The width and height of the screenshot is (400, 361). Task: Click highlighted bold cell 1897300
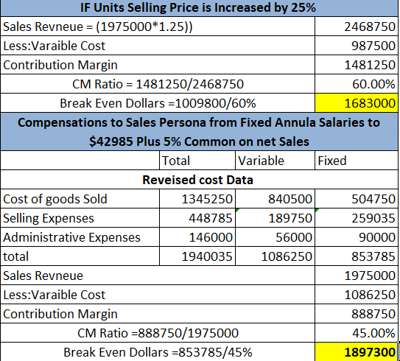click(357, 352)
